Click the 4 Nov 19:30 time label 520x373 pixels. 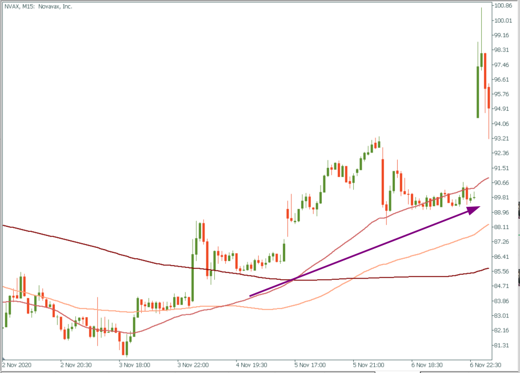click(252, 364)
